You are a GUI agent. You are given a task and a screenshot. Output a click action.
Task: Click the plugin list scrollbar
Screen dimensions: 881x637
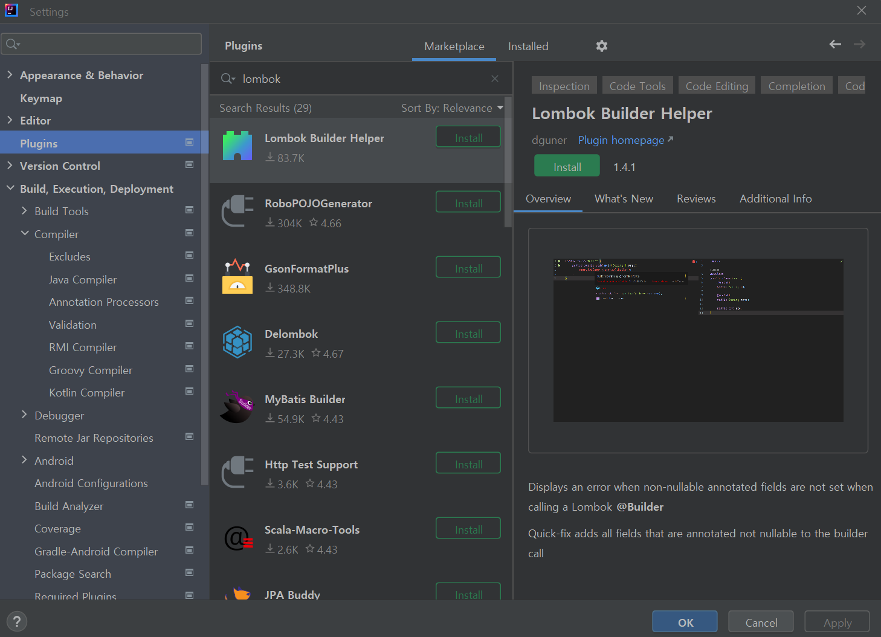tap(508, 163)
